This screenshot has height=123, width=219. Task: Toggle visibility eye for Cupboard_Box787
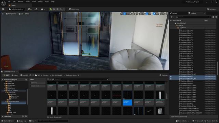[171, 77]
